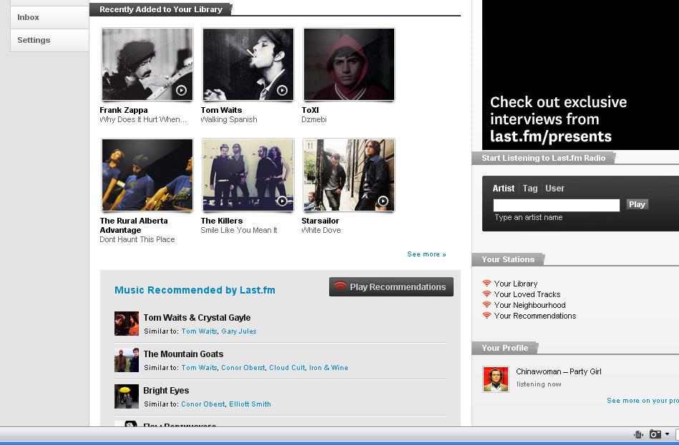This screenshot has width=679, height=445.
Task: Click the radio icon beside Your Neighbourhood
Action: tap(487, 305)
